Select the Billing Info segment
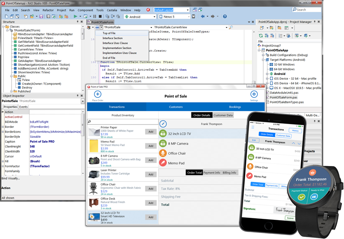Screen dimensions: 344x239 (x=230, y=172)
